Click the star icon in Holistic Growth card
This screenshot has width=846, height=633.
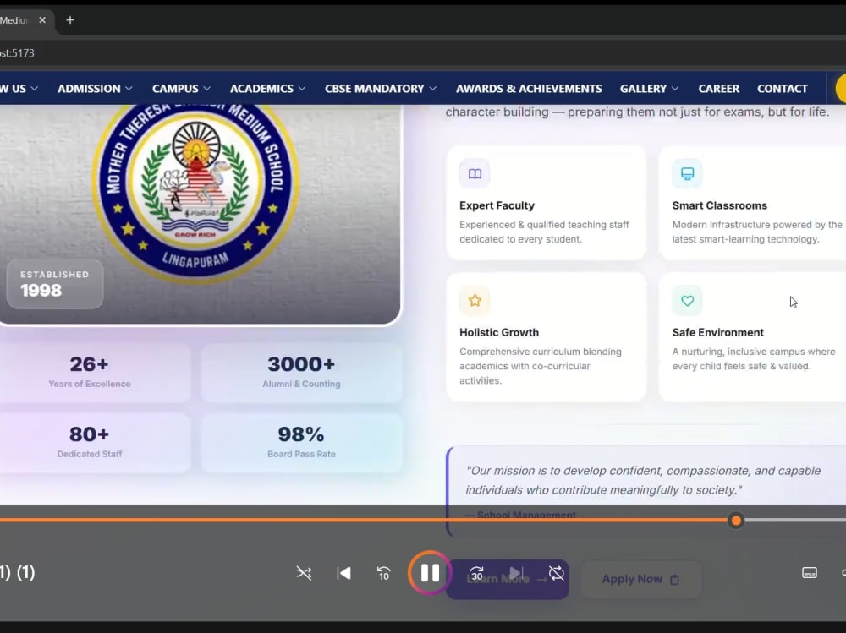click(x=475, y=300)
